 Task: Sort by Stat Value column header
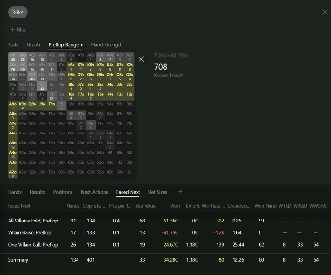point(145,206)
